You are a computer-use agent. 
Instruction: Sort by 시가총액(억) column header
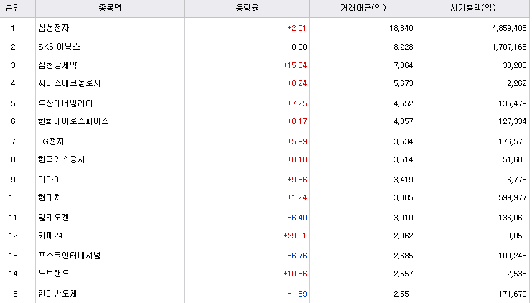[x=473, y=8]
